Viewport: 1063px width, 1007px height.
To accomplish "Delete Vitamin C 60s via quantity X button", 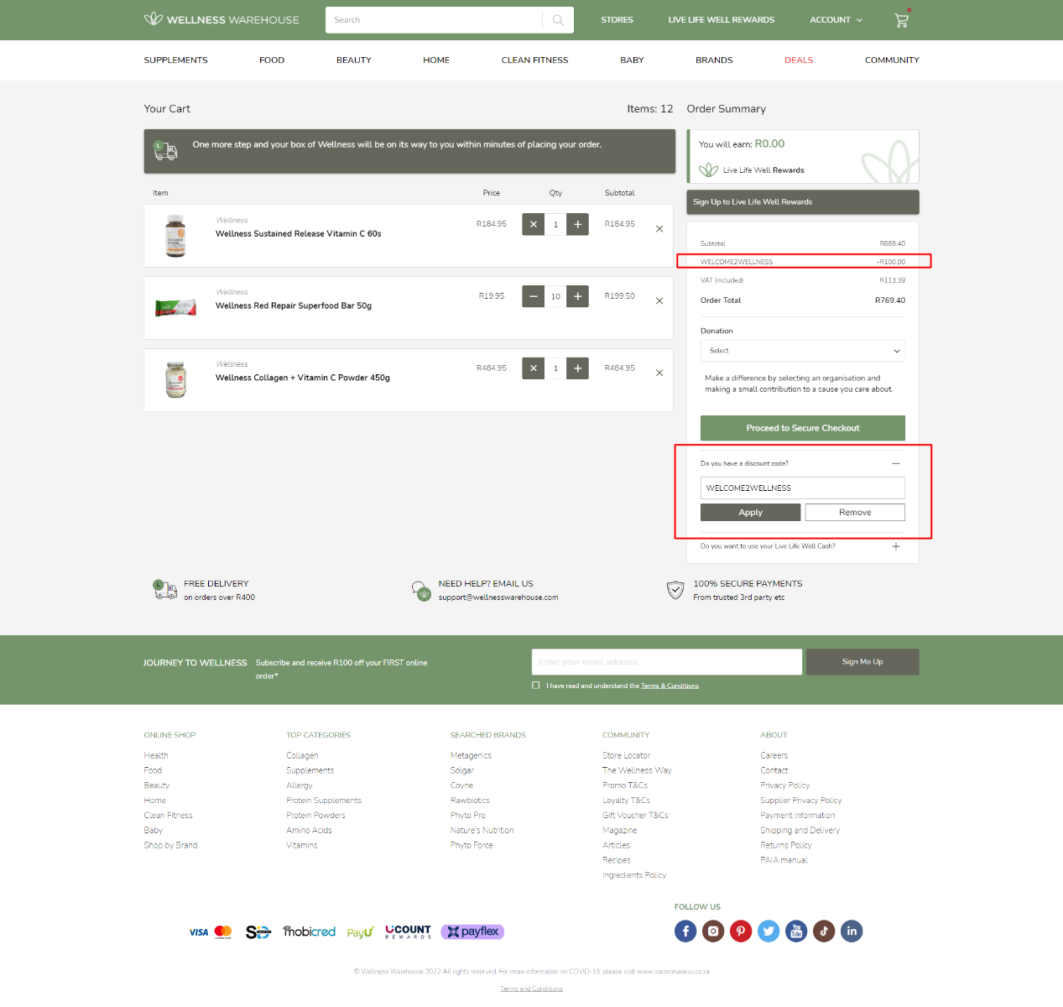I will tap(533, 225).
